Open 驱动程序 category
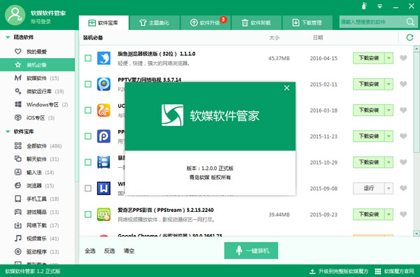The image size is (420, 277). 37,252
